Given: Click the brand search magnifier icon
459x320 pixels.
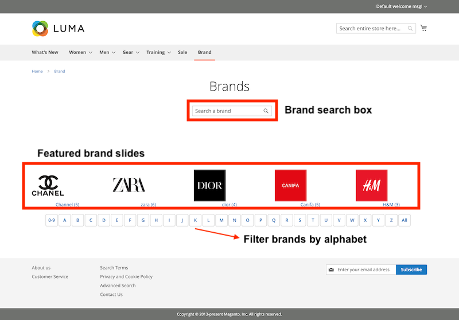Looking at the screenshot, I should click(266, 111).
